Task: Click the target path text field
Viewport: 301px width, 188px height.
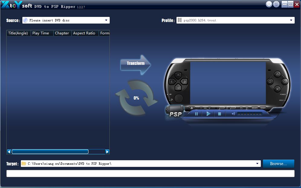Action: [141, 164]
